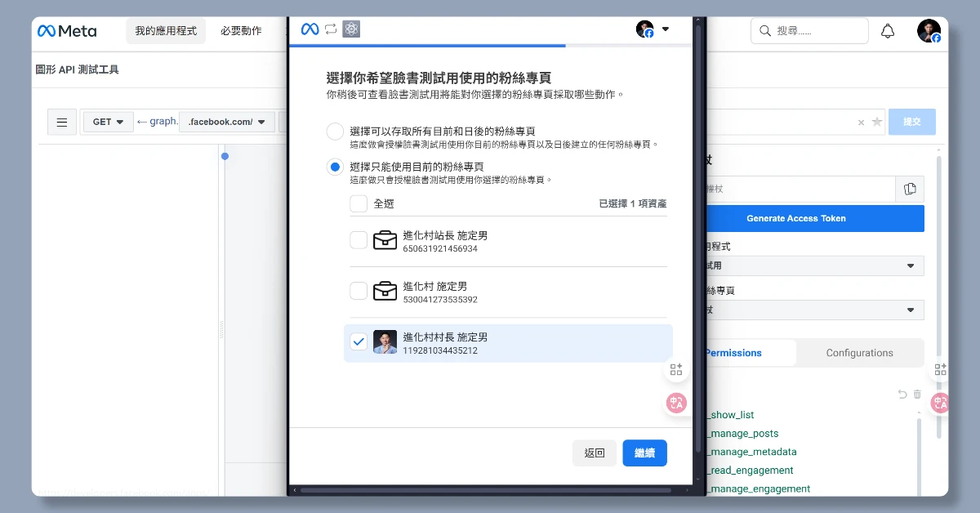Open the .facebook.com/ host dropdown
Viewport: 980px width, 513px height.
[226, 123]
